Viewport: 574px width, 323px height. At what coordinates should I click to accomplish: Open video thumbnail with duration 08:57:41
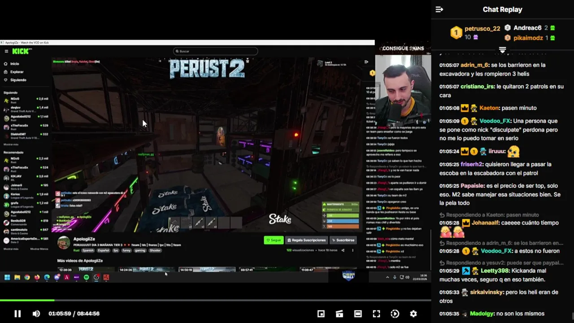267,270
